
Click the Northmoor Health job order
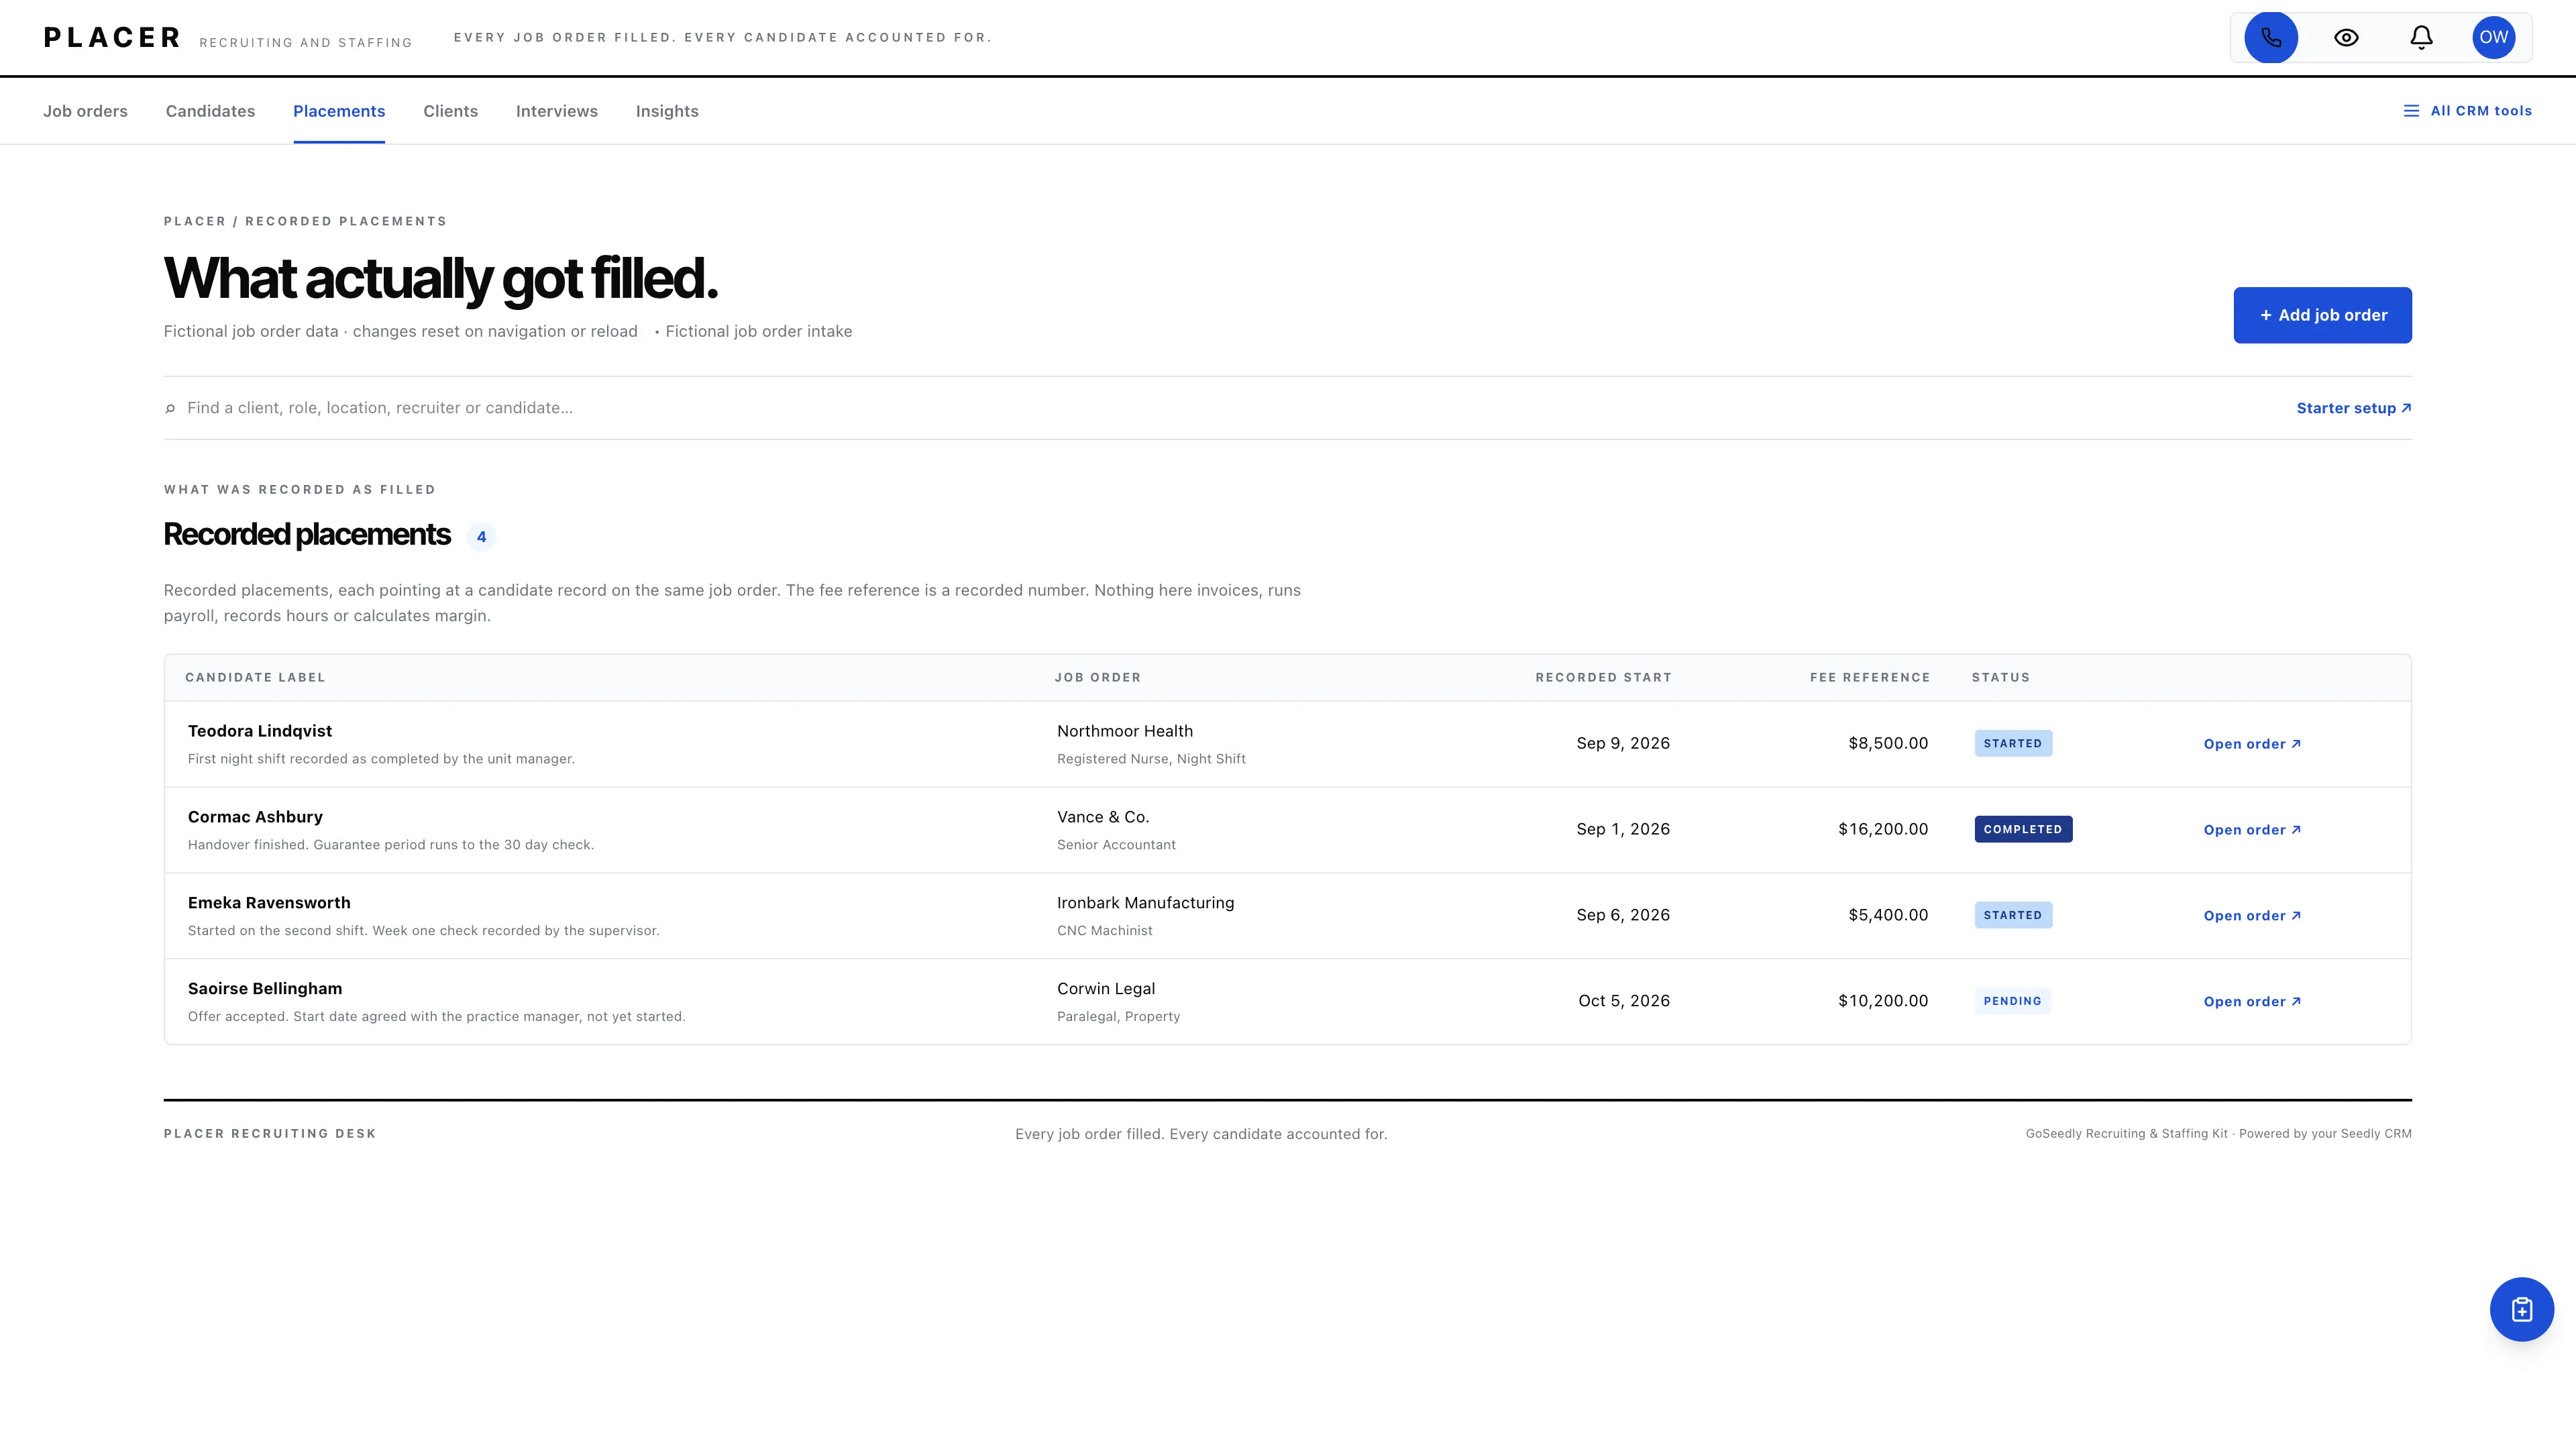click(1125, 731)
